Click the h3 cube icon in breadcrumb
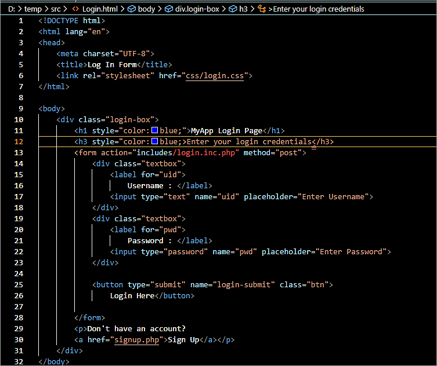 tap(233, 9)
